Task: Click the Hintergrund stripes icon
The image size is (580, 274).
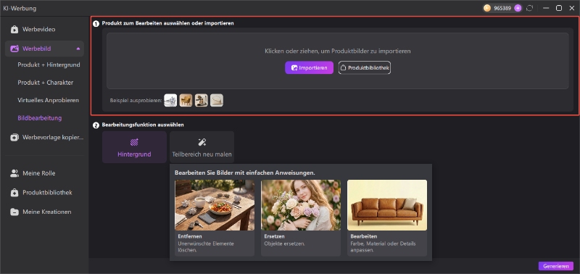Action: 134,142
